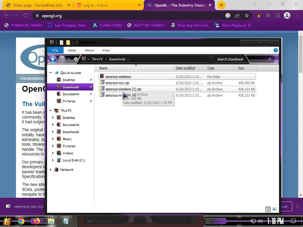Expand Desktop under This PC
Image resolution: width=303 pixels, height=227 pixels.
[53, 118]
